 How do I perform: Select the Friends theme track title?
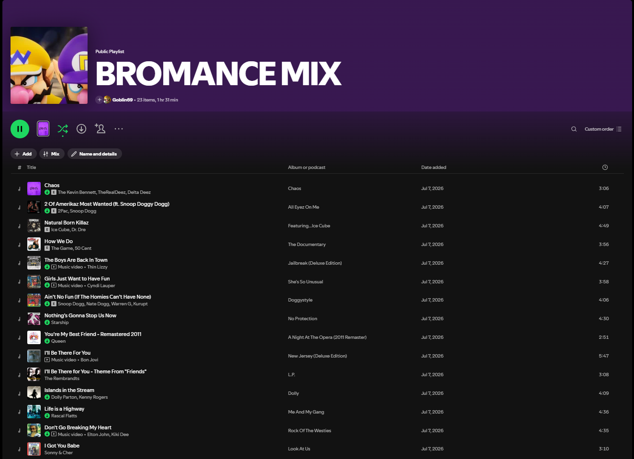(x=95, y=371)
